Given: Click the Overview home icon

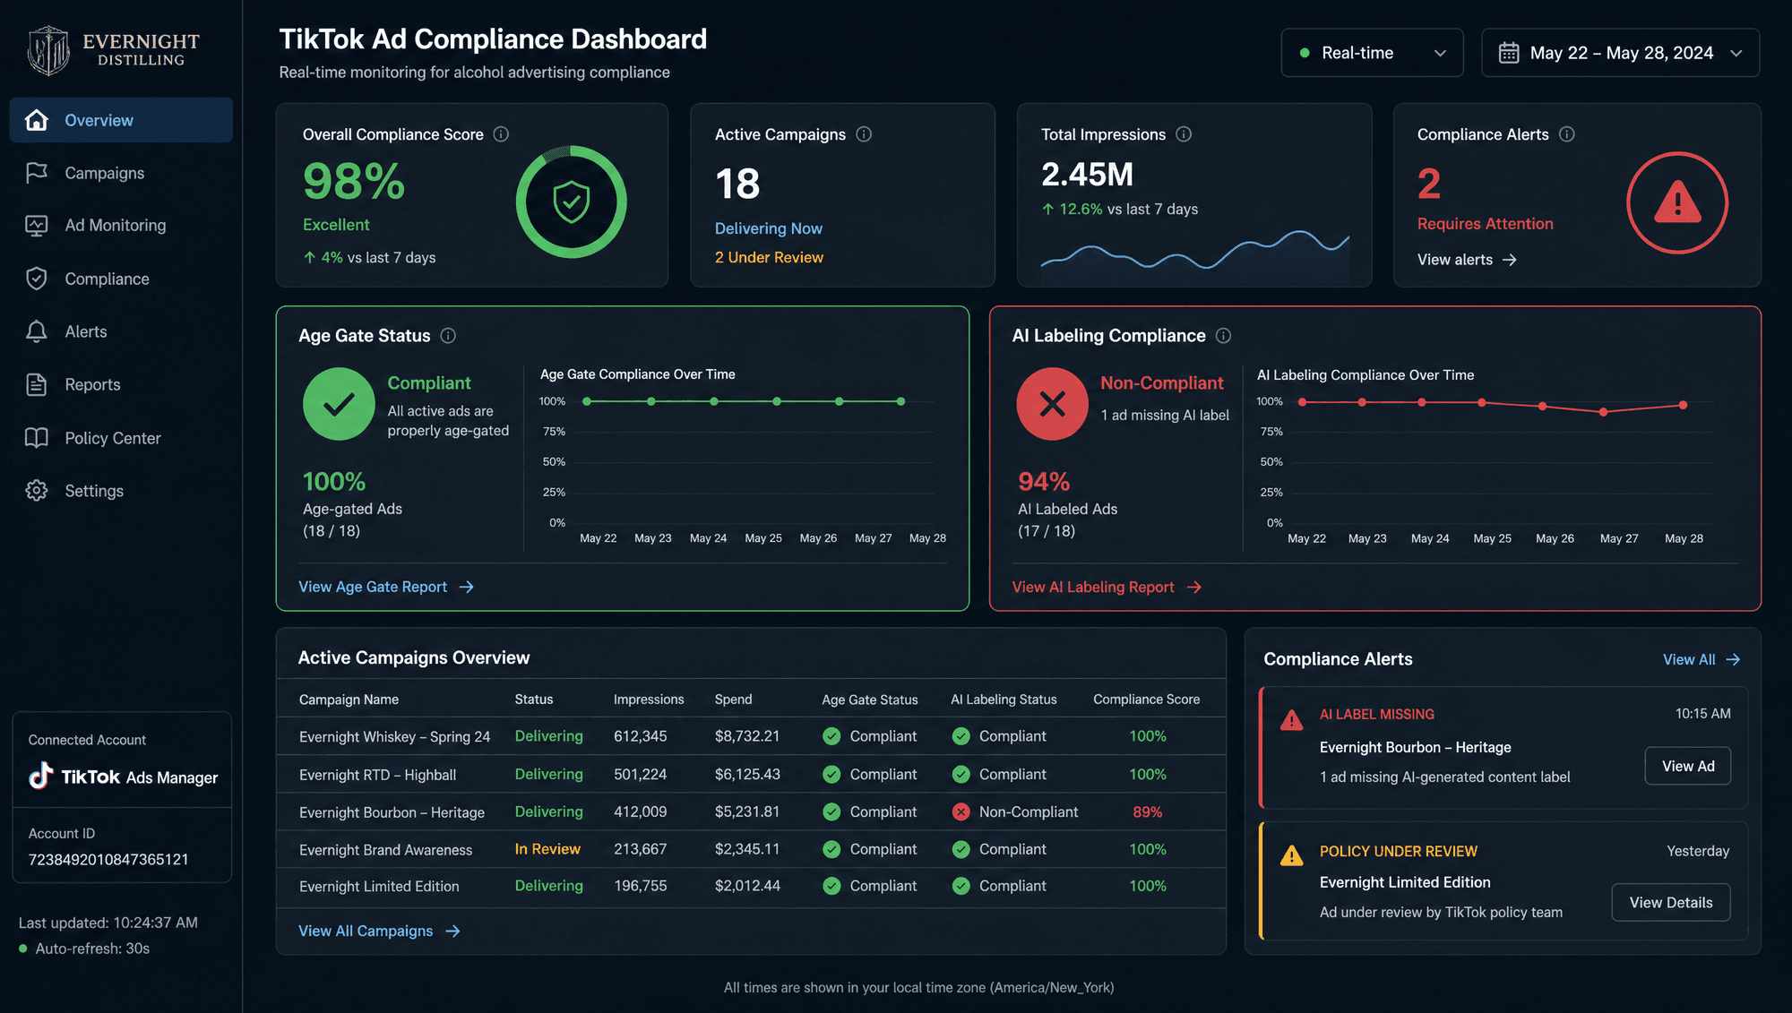Looking at the screenshot, I should coord(37,120).
